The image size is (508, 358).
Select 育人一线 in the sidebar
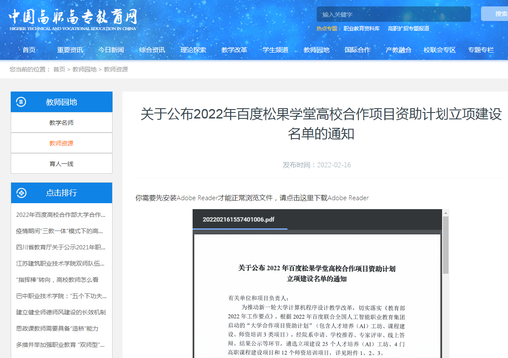pos(62,164)
